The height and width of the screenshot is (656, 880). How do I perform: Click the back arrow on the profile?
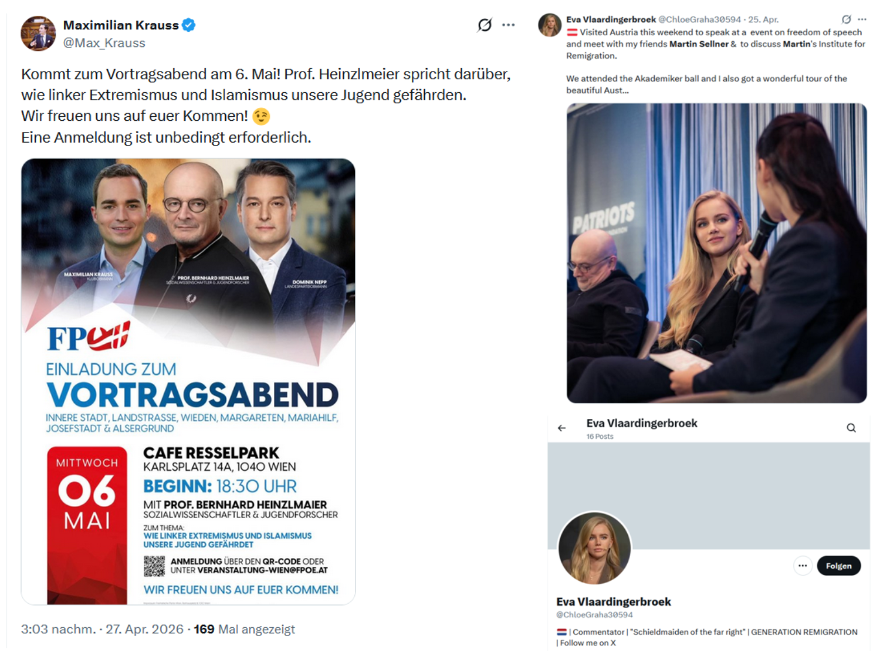561,428
